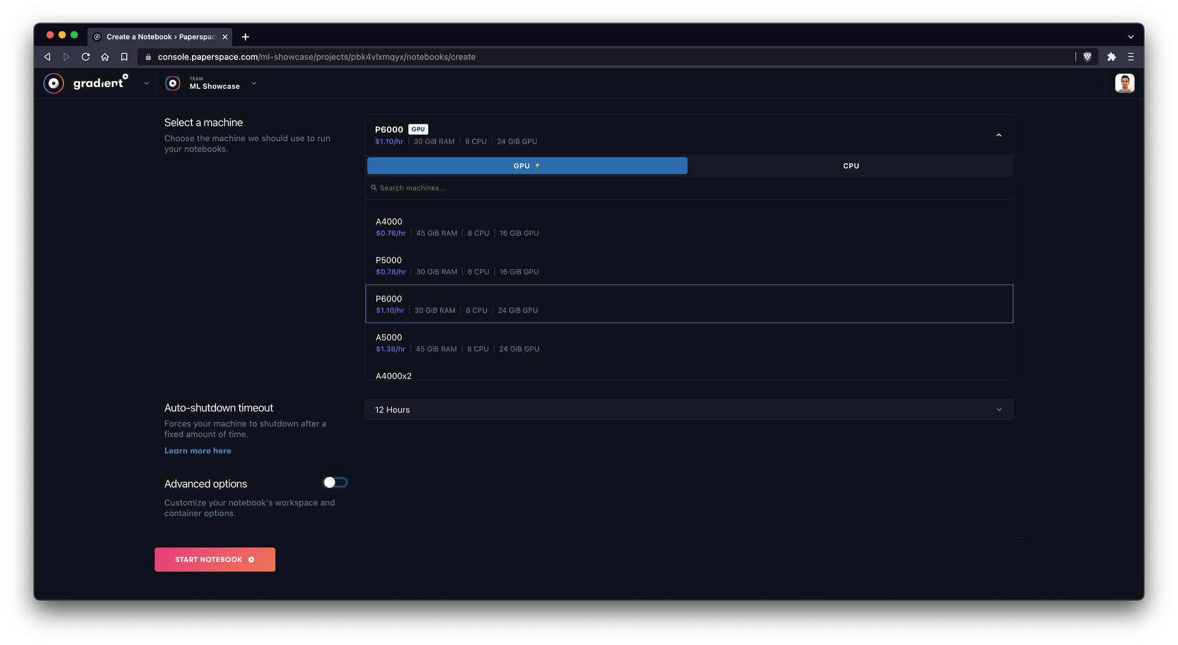The width and height of the screenshot is (1178, 645).
Task: Open the browser hamburger menu icon
Action: coord(1131,57)
